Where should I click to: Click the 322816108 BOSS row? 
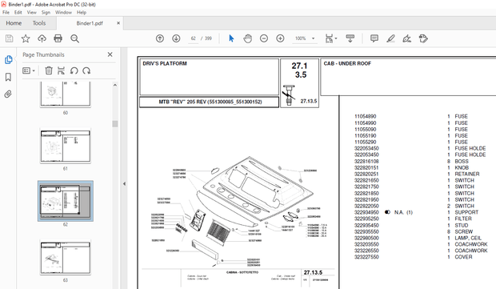(411, 162)
